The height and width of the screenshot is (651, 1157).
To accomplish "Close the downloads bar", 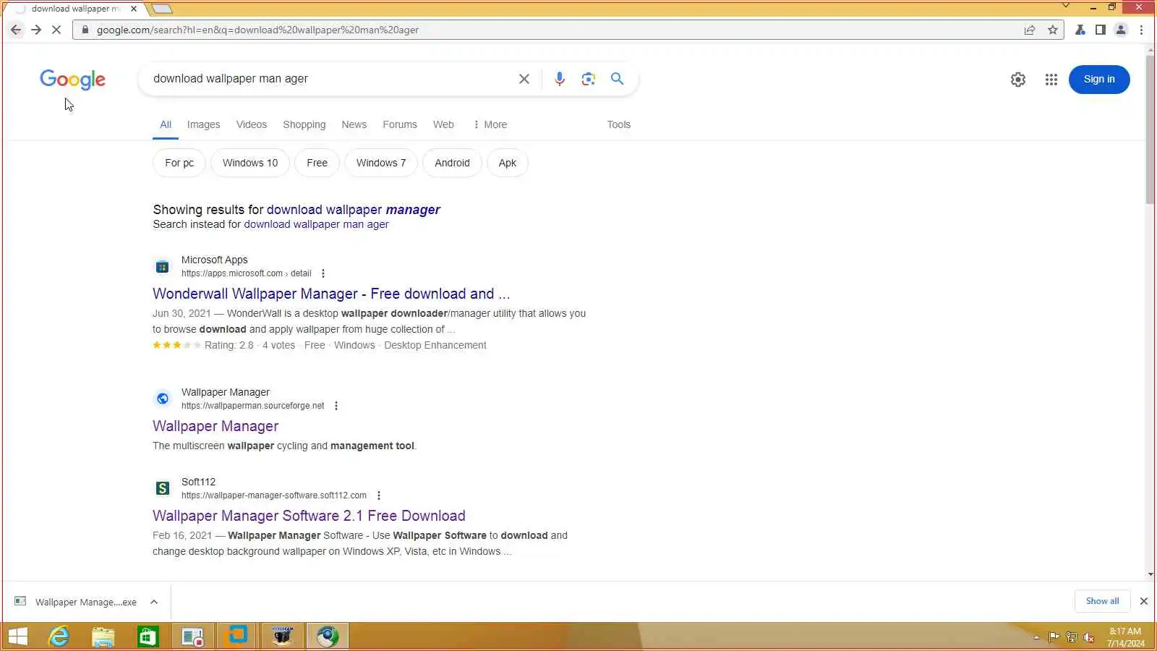I will click(x=1143, y=601).
